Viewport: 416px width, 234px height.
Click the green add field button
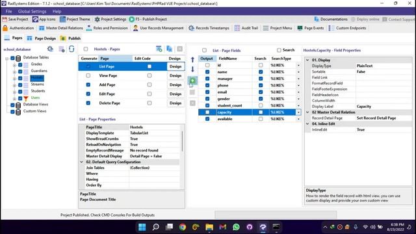tap(192, 81)
